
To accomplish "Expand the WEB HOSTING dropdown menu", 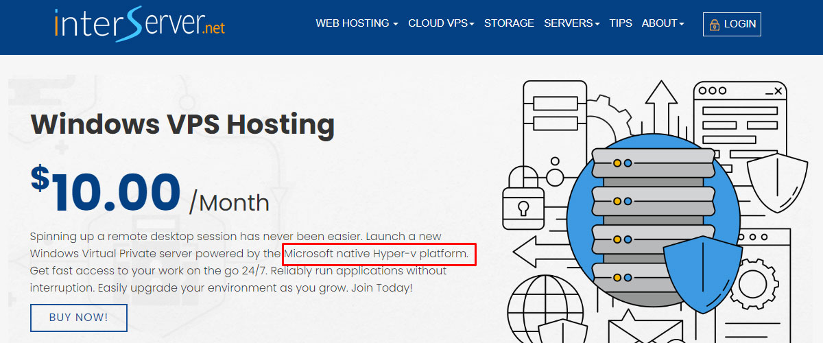I will point(357,23).
